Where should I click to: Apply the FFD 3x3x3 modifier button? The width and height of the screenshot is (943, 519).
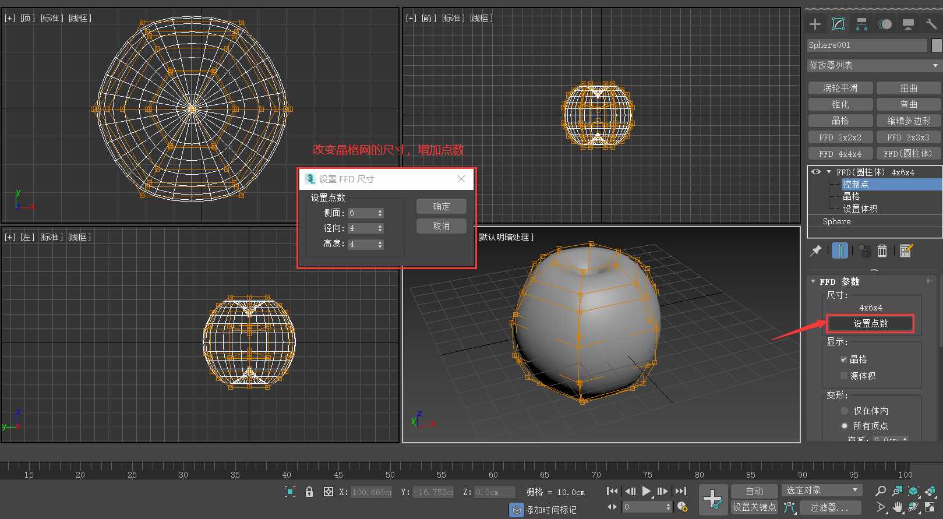908,137
